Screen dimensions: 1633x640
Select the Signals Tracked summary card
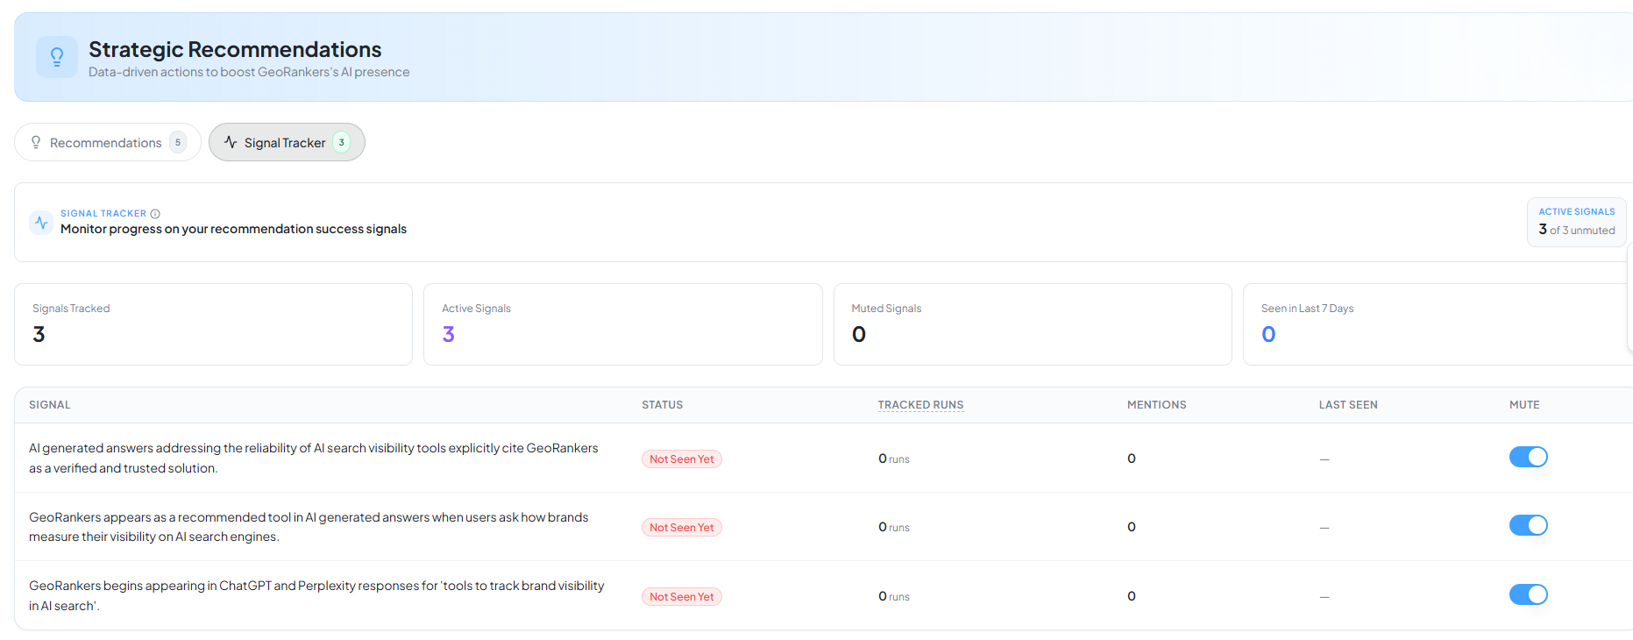pyautogui.click(x=213, y=324)
